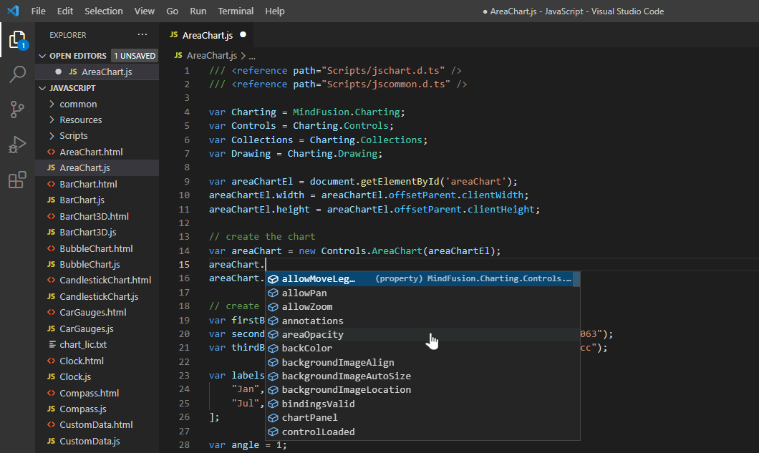759x453 pixels.
Task: Click the annotations suggestion icon
Action: point(273,321)
